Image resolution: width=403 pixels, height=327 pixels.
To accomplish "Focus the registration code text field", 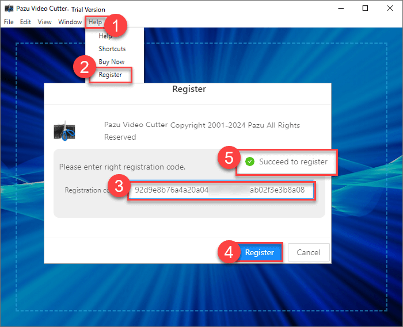I will [222, 190].
